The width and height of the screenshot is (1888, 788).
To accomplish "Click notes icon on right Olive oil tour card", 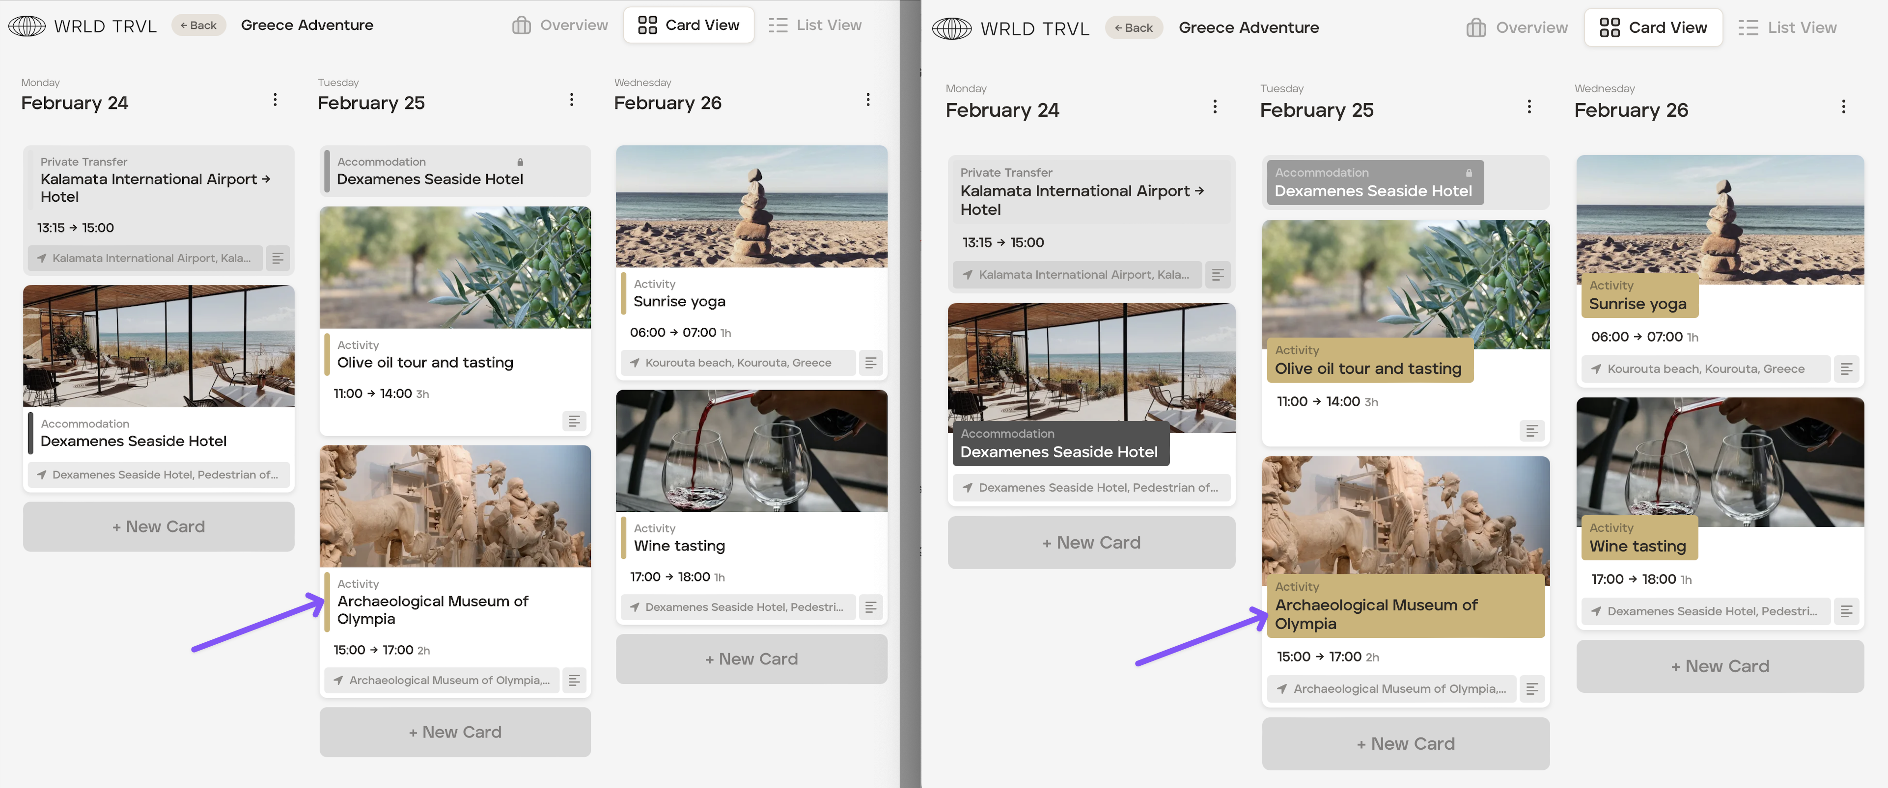I will [x=1532, y=431].
